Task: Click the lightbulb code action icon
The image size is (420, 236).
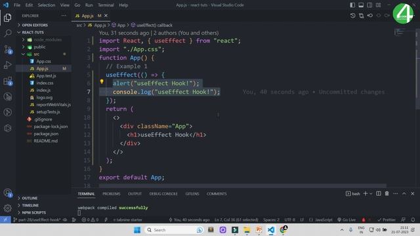Action: pyautogui.click(x=102, y=81)
